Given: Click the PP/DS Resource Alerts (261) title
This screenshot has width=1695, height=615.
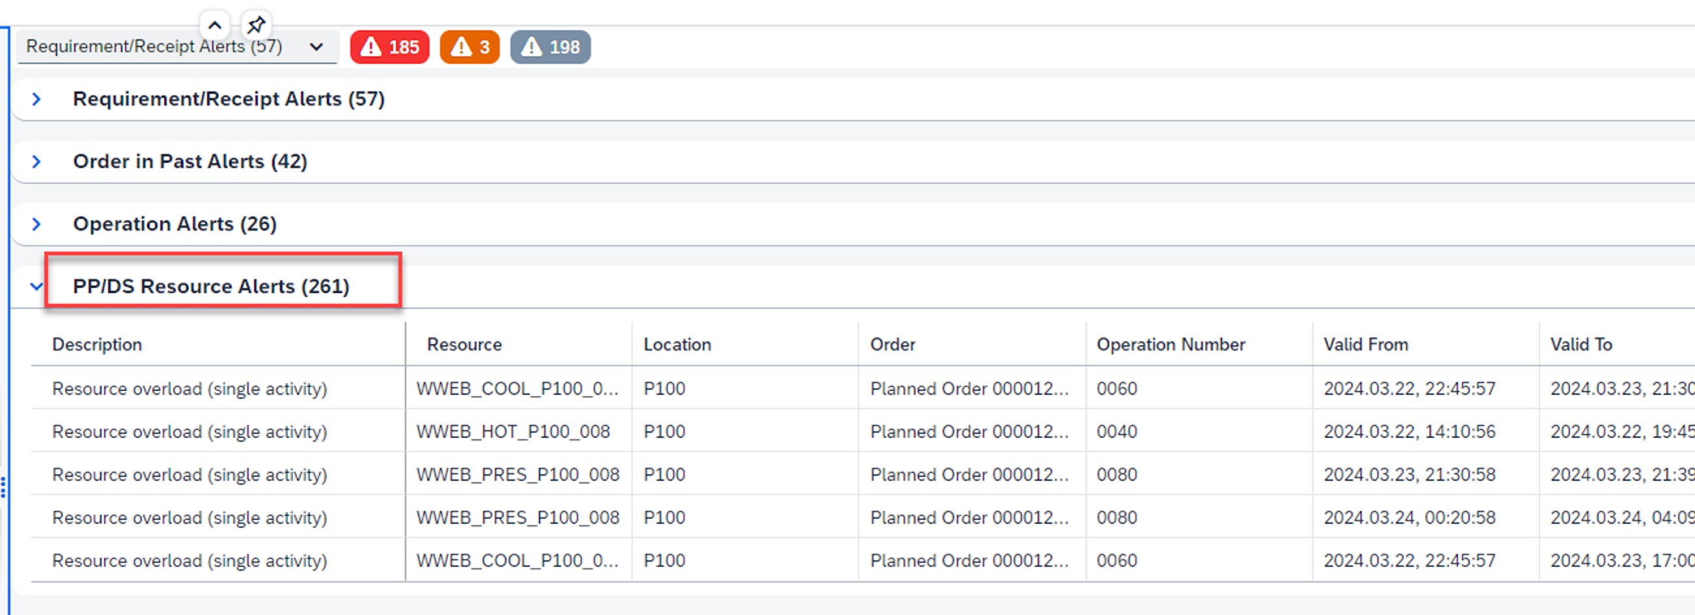Looking at the screenshot, I should pos(211,287).
